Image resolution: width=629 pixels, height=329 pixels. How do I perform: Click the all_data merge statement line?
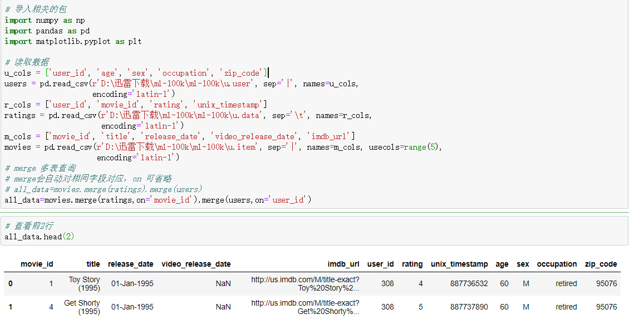click(156, 200)
